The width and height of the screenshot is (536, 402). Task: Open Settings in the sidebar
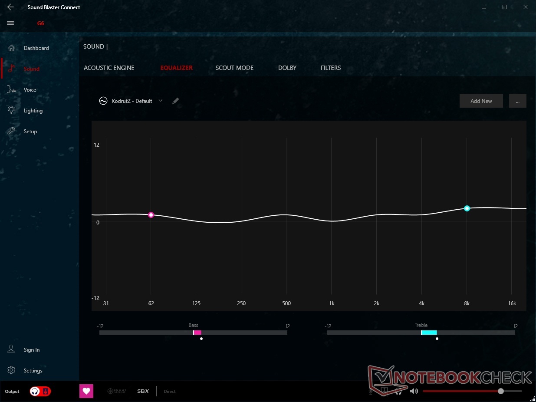pos(33,371)
